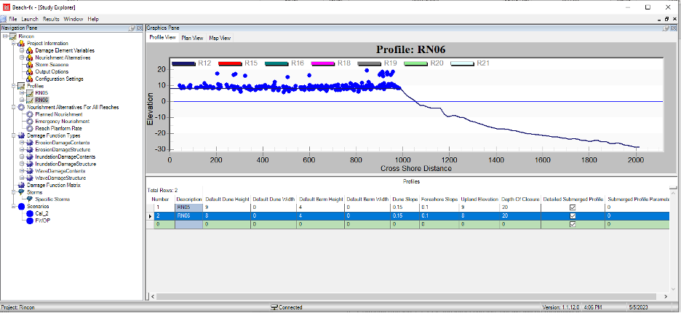
Task: Expand the InundationDamageContents node
Action: [22, 157]
